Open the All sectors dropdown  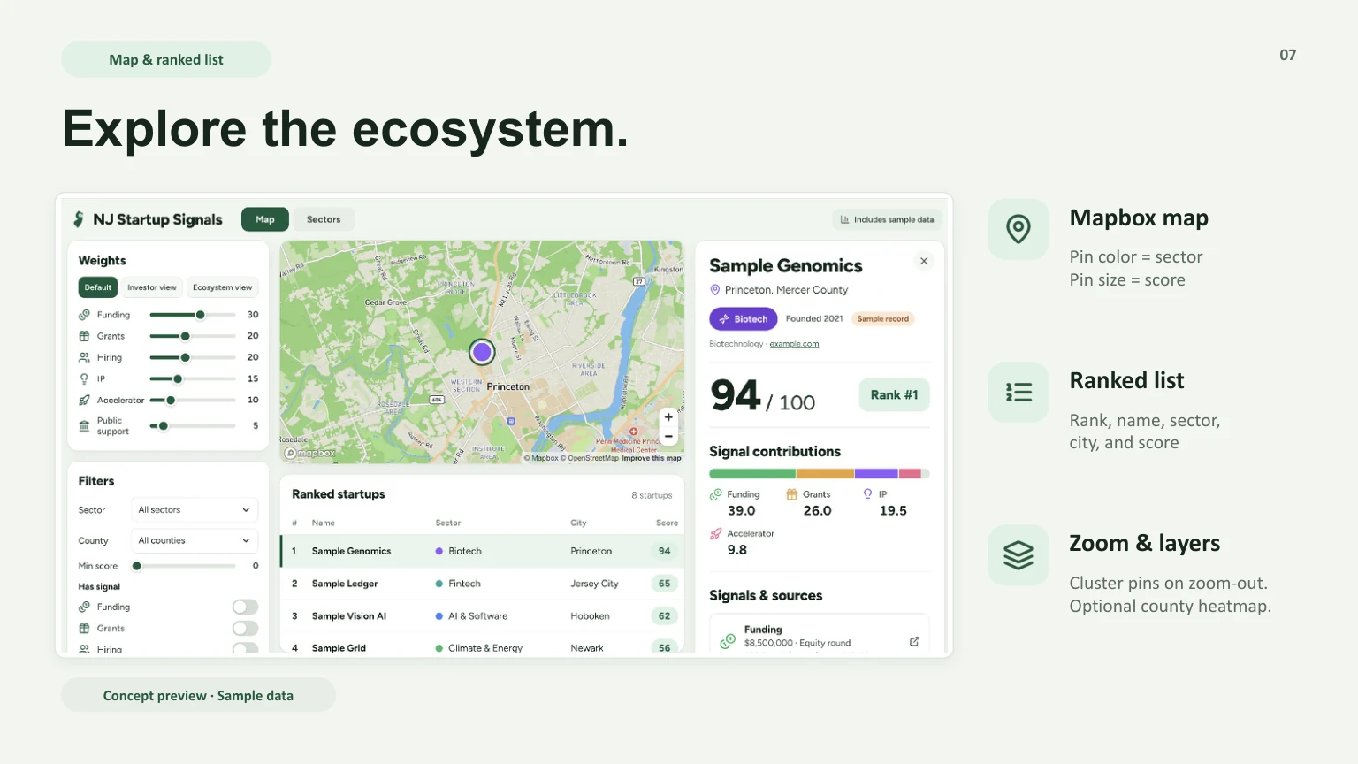pos(195,510)
